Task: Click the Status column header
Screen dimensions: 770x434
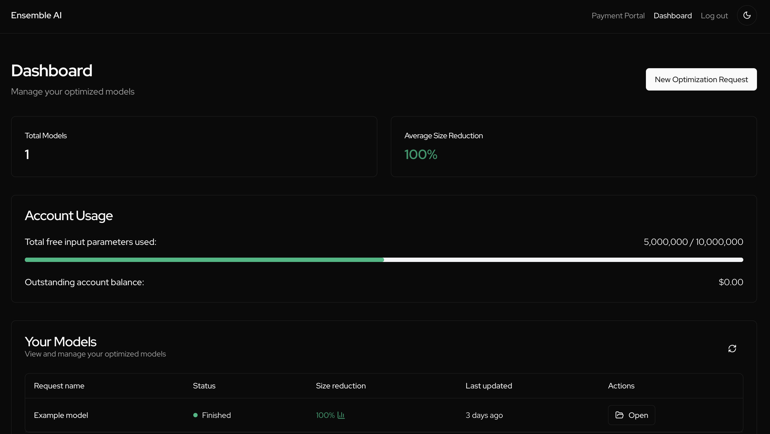Action: (204, 386)
